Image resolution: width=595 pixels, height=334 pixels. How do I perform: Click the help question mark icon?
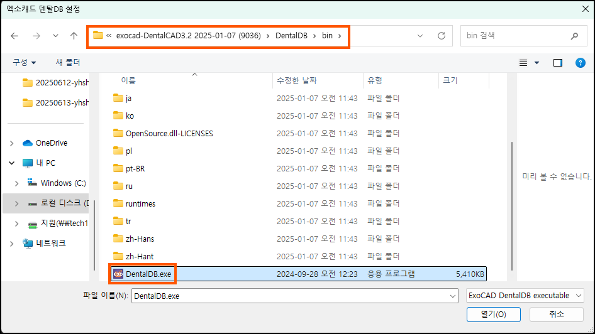tap(581, 63)
